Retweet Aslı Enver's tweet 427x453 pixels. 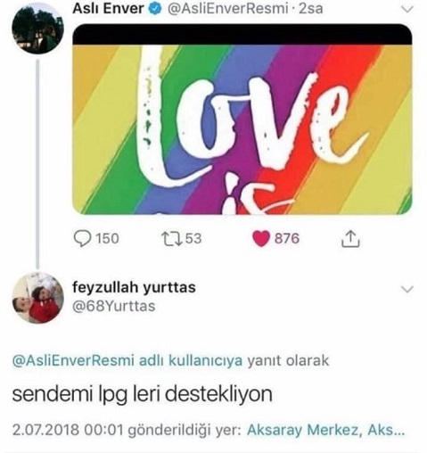coord(172,239)
